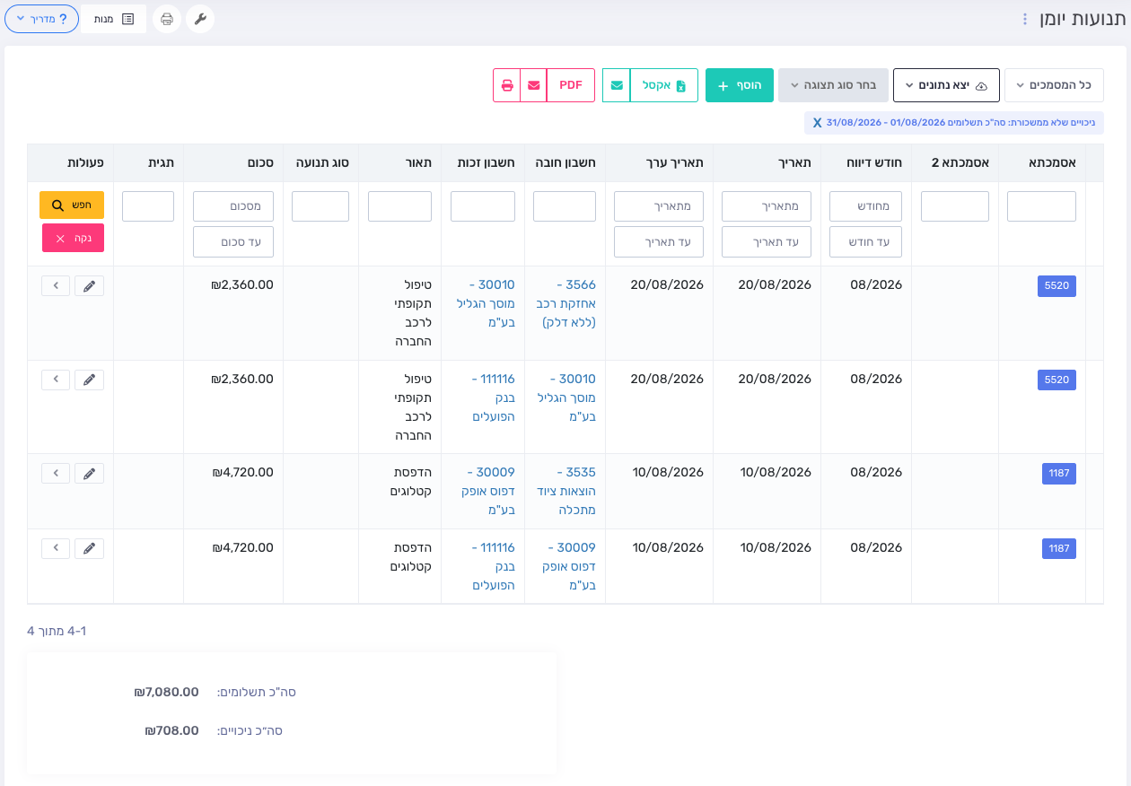Screen dimensions: 1131x786
Task: Open the "3566 - אחזקת רכב (ללא דלק)" account link
Action: click(x=566, y=303)
